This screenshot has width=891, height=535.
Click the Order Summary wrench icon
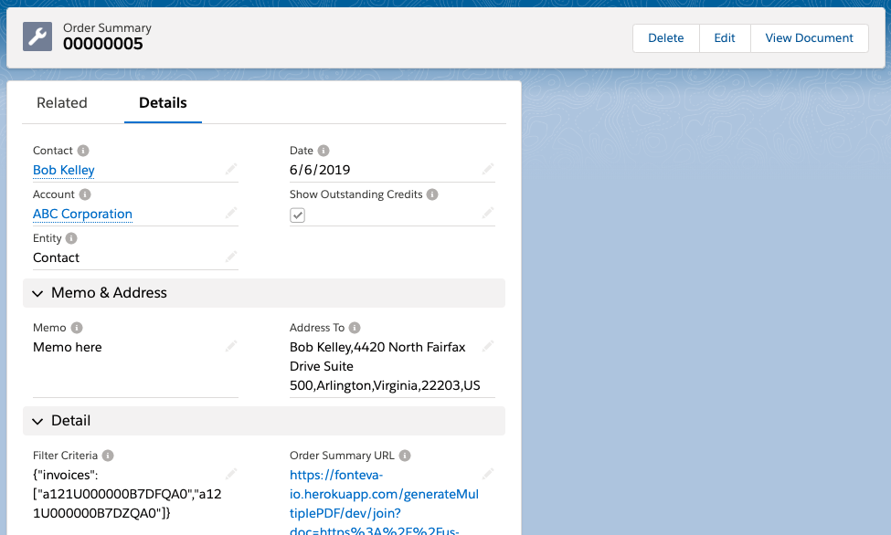coord(37,37)
